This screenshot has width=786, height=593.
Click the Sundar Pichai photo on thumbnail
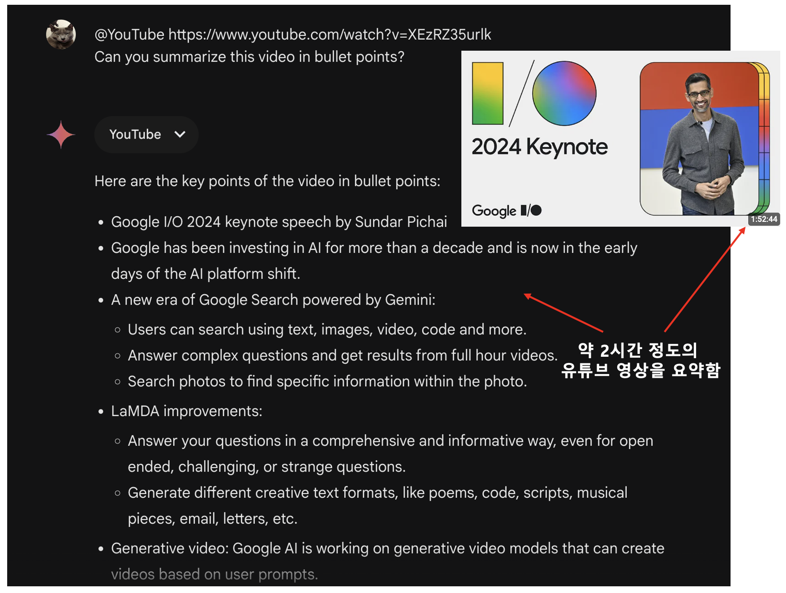700,139
